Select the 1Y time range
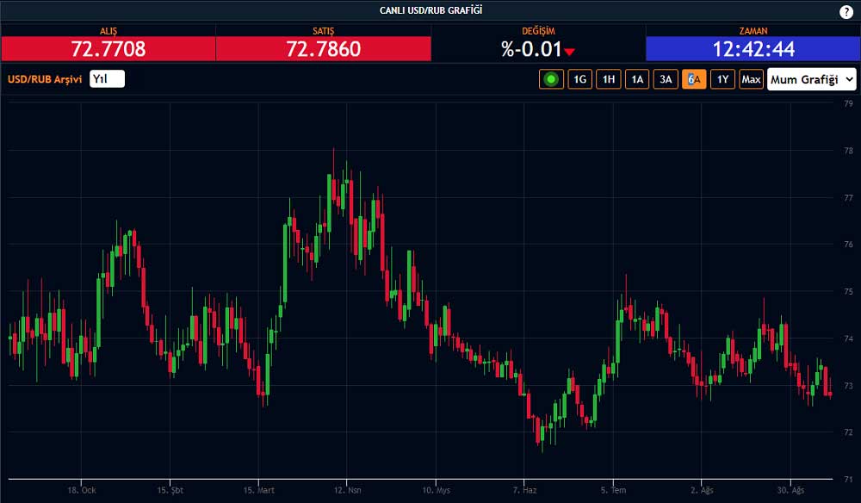Screen dimensions: 861x503 click(x=722, y=79)
